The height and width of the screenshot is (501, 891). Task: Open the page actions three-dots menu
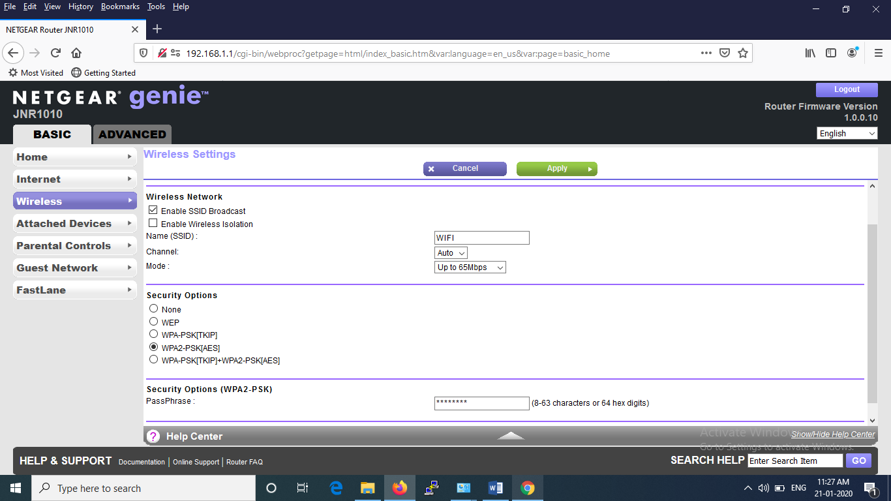coord(706,53)
